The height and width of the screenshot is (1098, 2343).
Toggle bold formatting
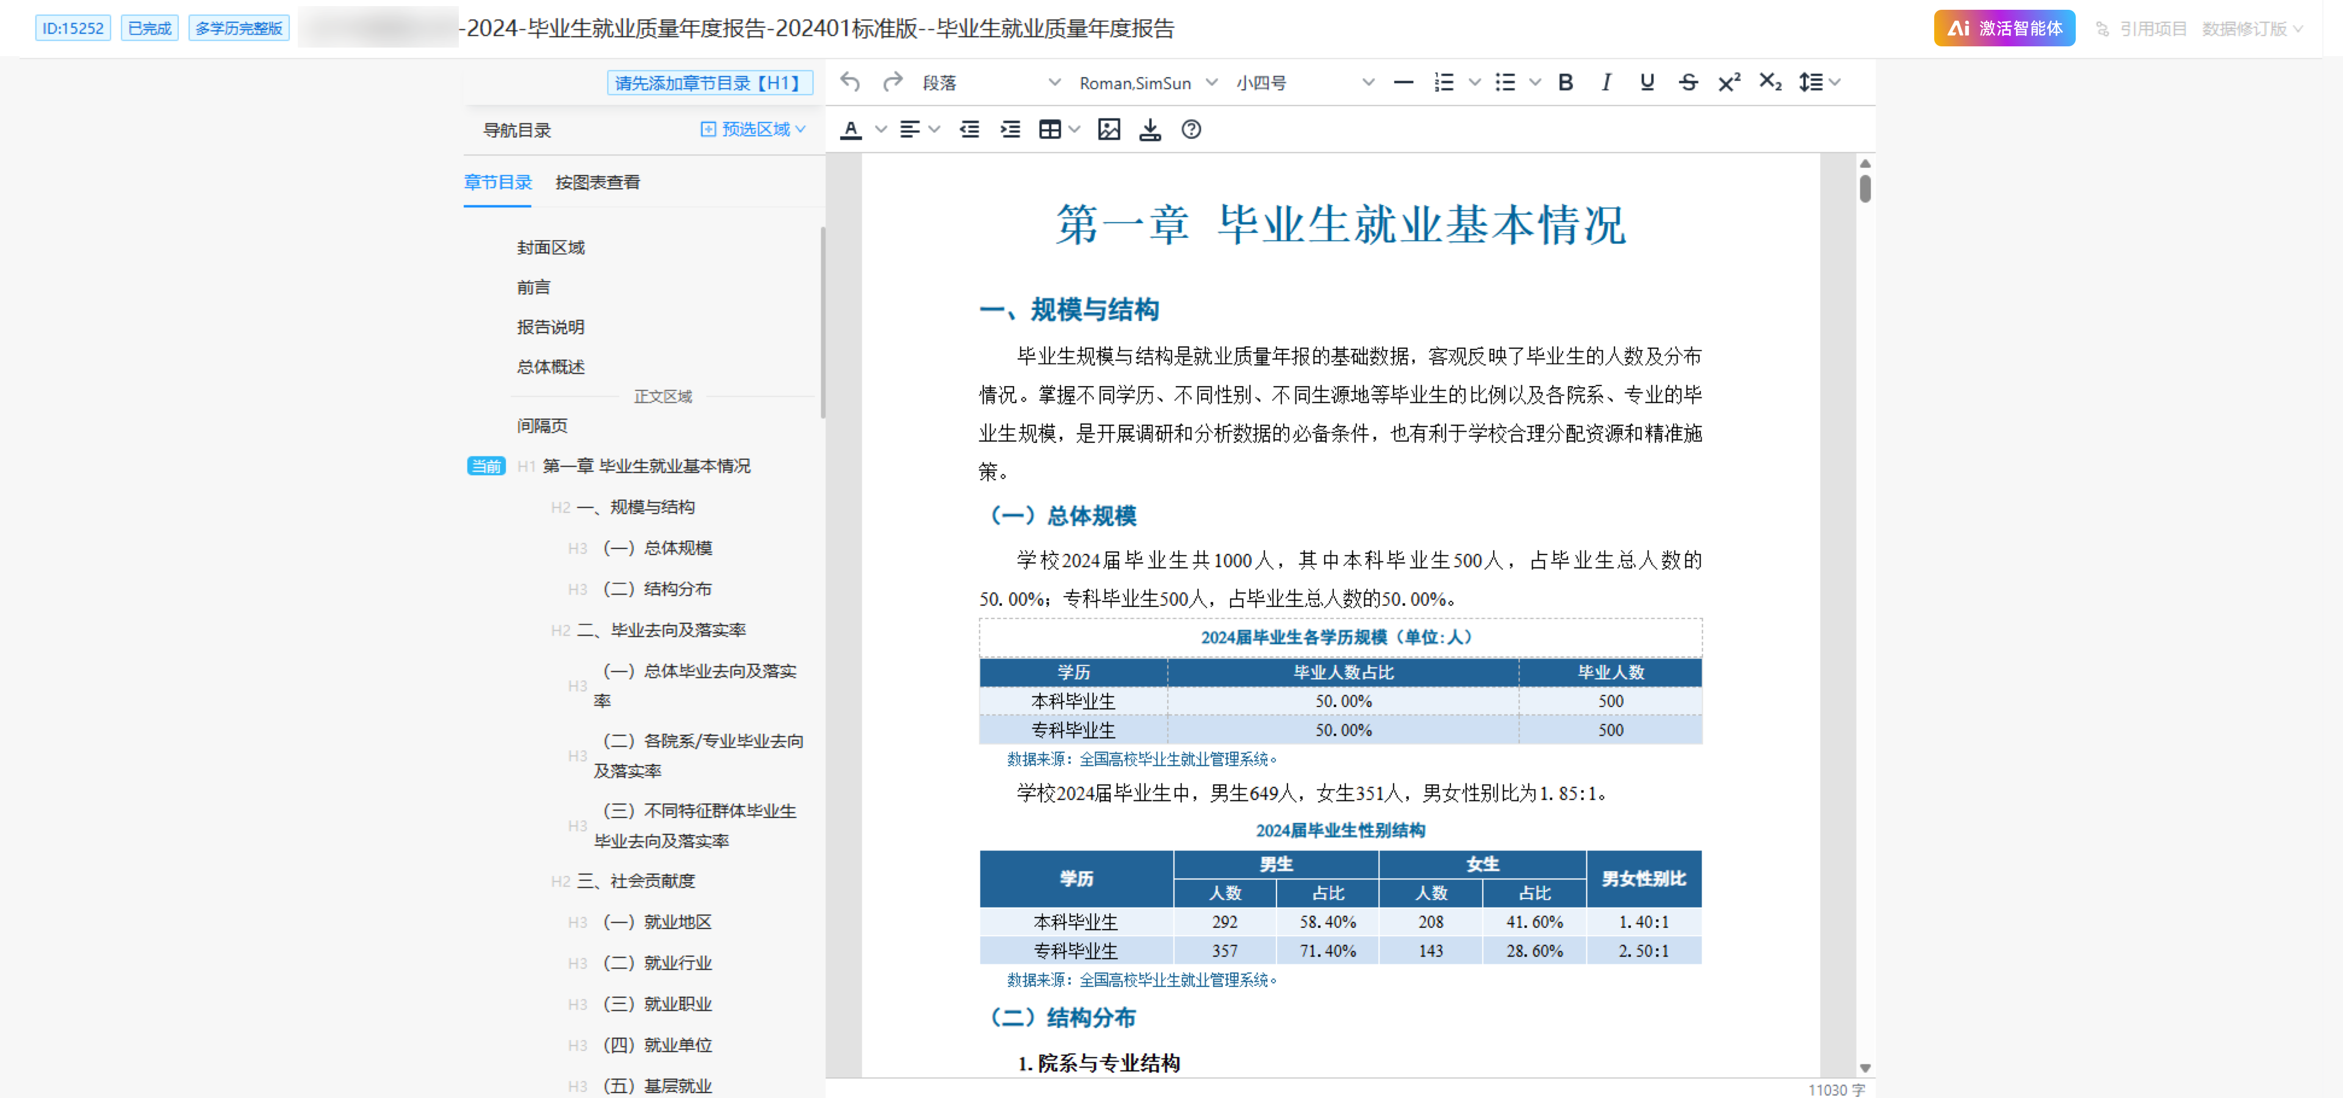[x=1565, y=83]
